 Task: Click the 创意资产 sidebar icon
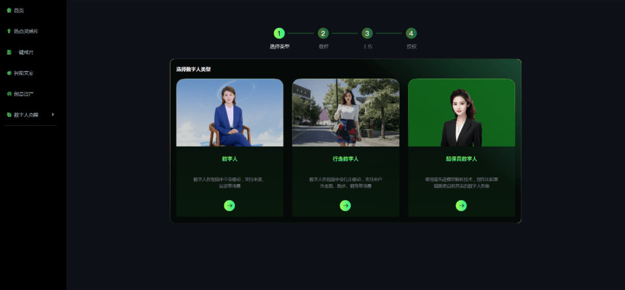(x=9, y=94)
